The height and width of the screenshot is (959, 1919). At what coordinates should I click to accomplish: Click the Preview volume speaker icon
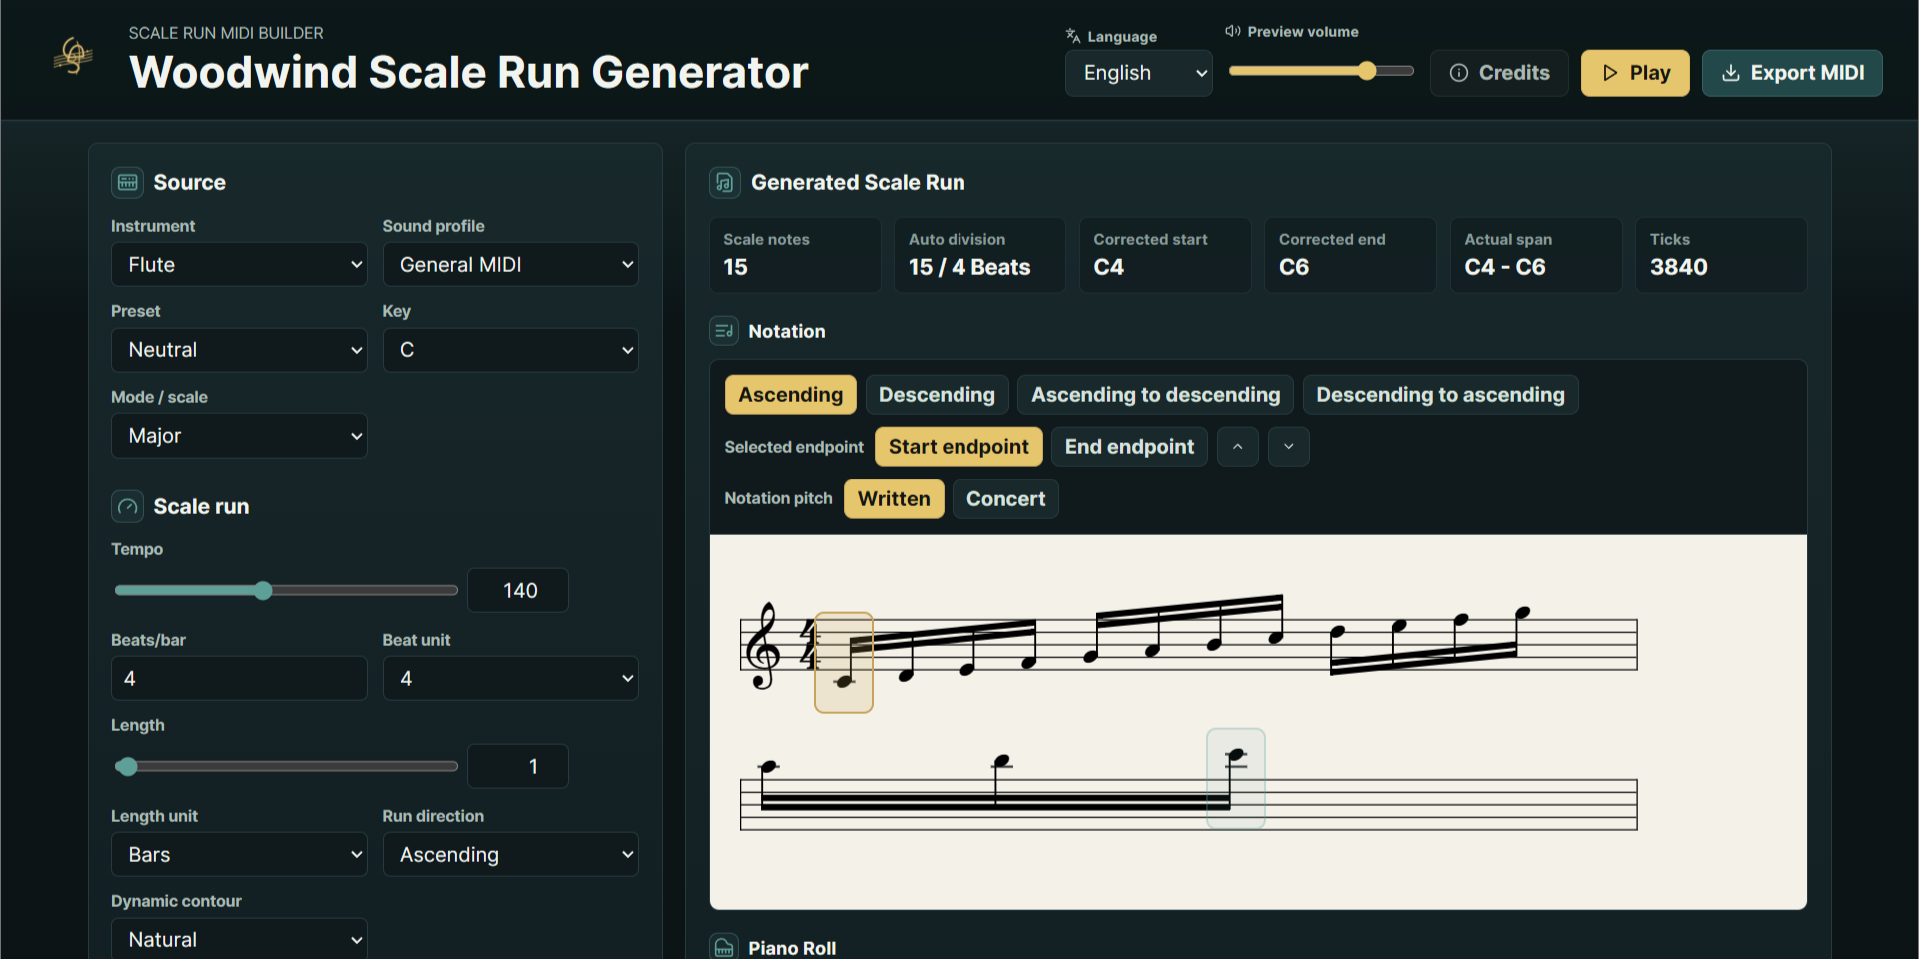click(x=1233, y=31)
